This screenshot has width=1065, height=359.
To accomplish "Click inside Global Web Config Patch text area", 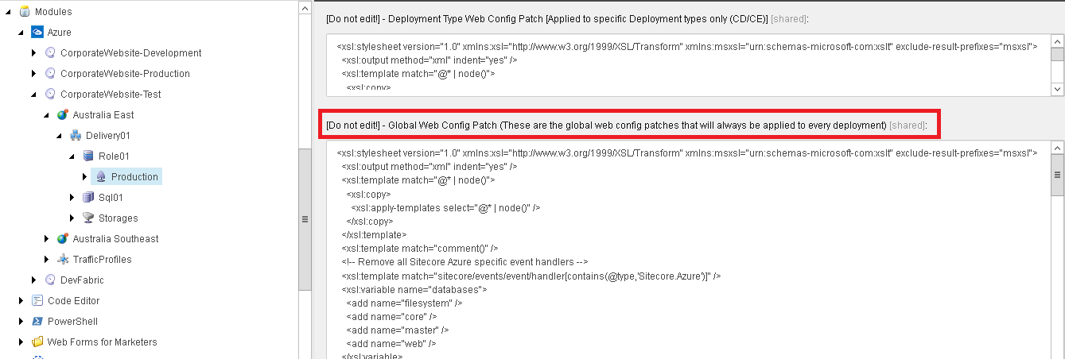I will [688, 250].
